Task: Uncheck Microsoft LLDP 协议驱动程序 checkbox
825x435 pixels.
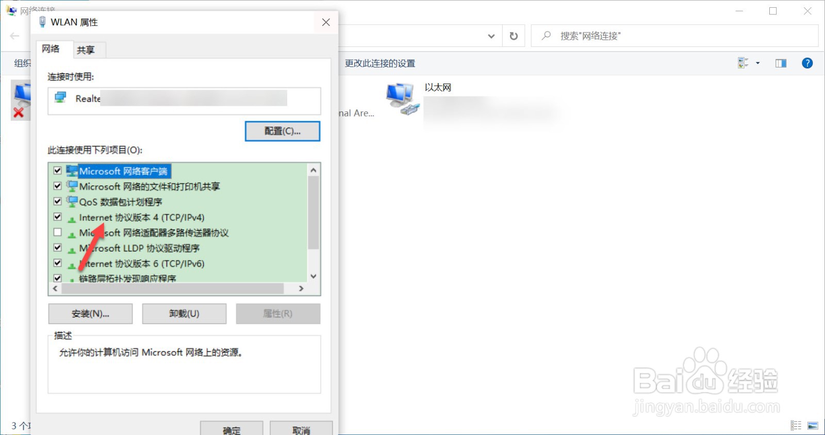Action: (58, 248)
